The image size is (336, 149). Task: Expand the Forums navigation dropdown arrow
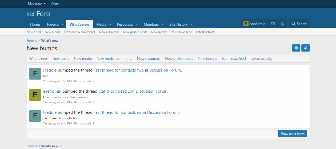click(63, 24)
